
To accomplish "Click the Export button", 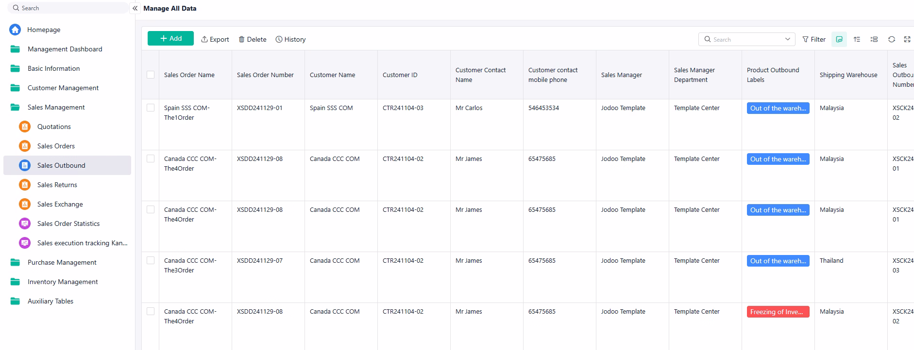I will click(215, 39).
